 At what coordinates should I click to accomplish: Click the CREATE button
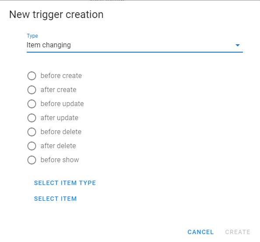point(238,232)
